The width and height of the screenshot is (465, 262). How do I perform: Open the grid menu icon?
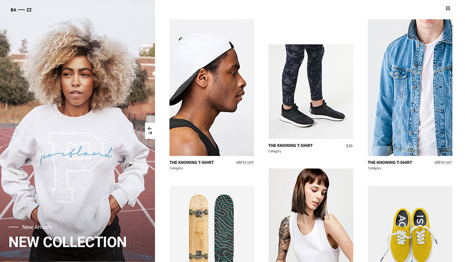coord(448,8)
